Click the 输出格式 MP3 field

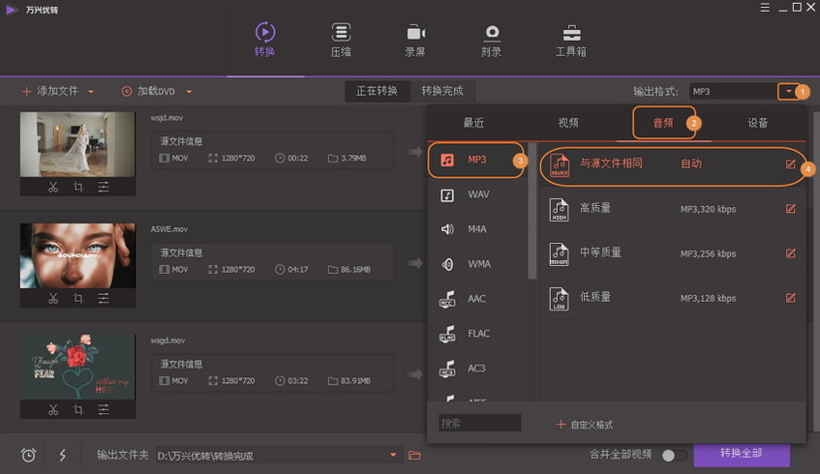coord(733,92)
